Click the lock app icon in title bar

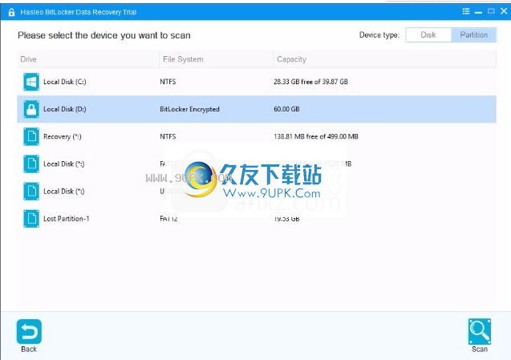pyautogui.click(x=12, y=12)
